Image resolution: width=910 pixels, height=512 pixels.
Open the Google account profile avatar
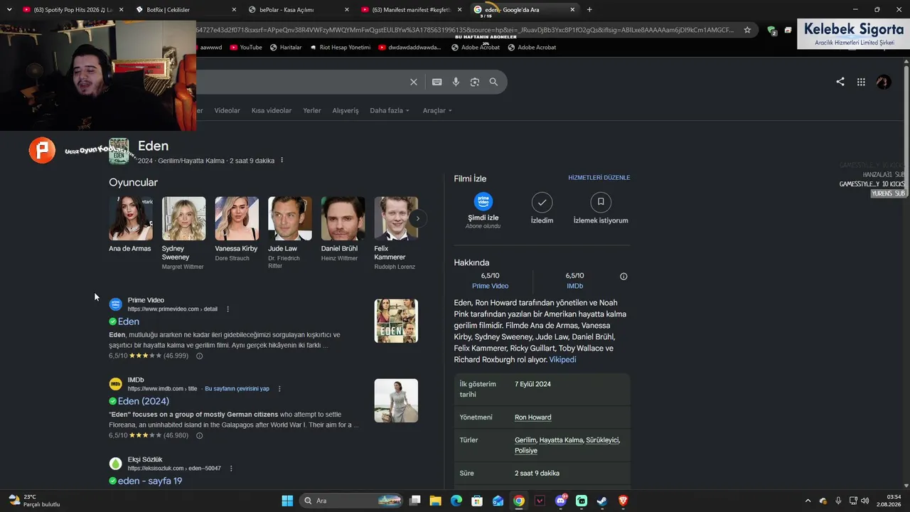tap(884, 82)
